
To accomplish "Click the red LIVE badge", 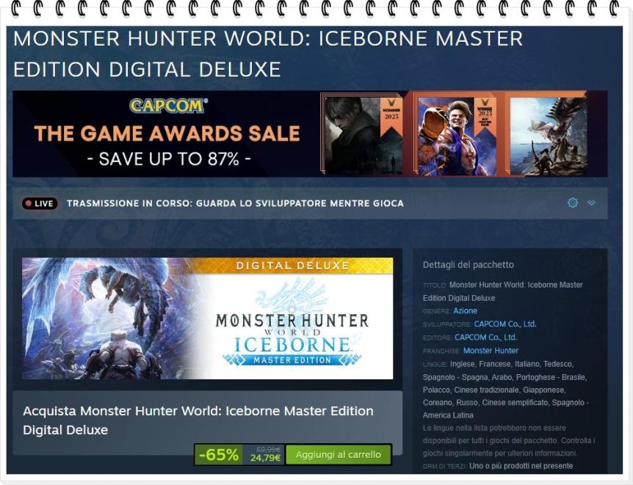I will click(x=40, y=203).
